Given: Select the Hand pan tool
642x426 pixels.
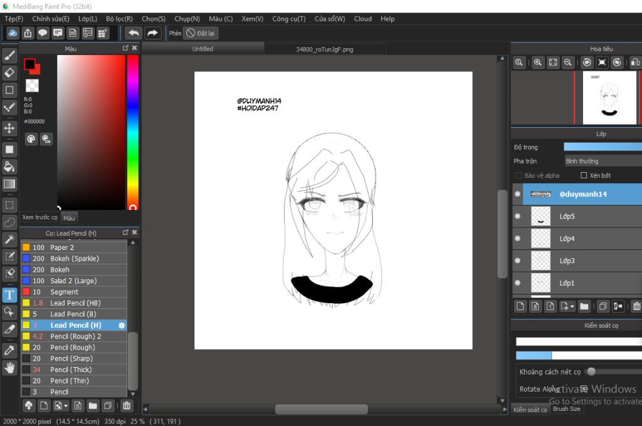Looking at the screenshot, I should point(9,368).
